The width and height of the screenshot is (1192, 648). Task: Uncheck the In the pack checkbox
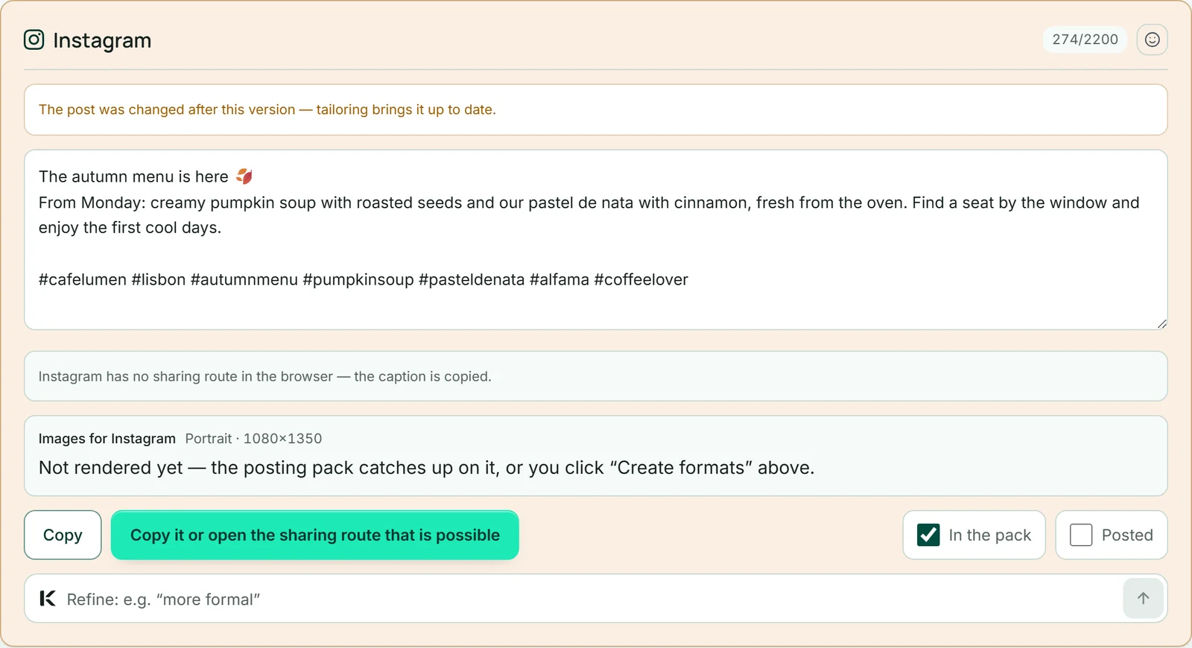928,535
